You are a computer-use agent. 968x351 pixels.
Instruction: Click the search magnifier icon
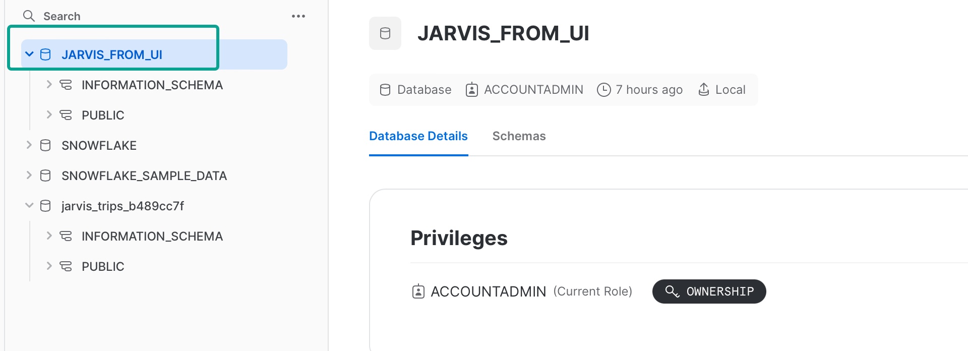(x=29, y=16)
